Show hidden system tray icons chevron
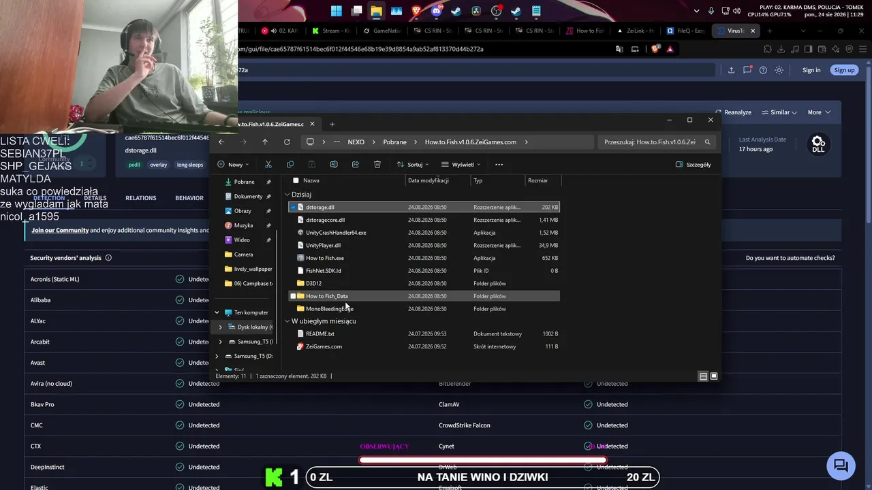The width and height of the screenshot is (872, 490). (696, 11)
